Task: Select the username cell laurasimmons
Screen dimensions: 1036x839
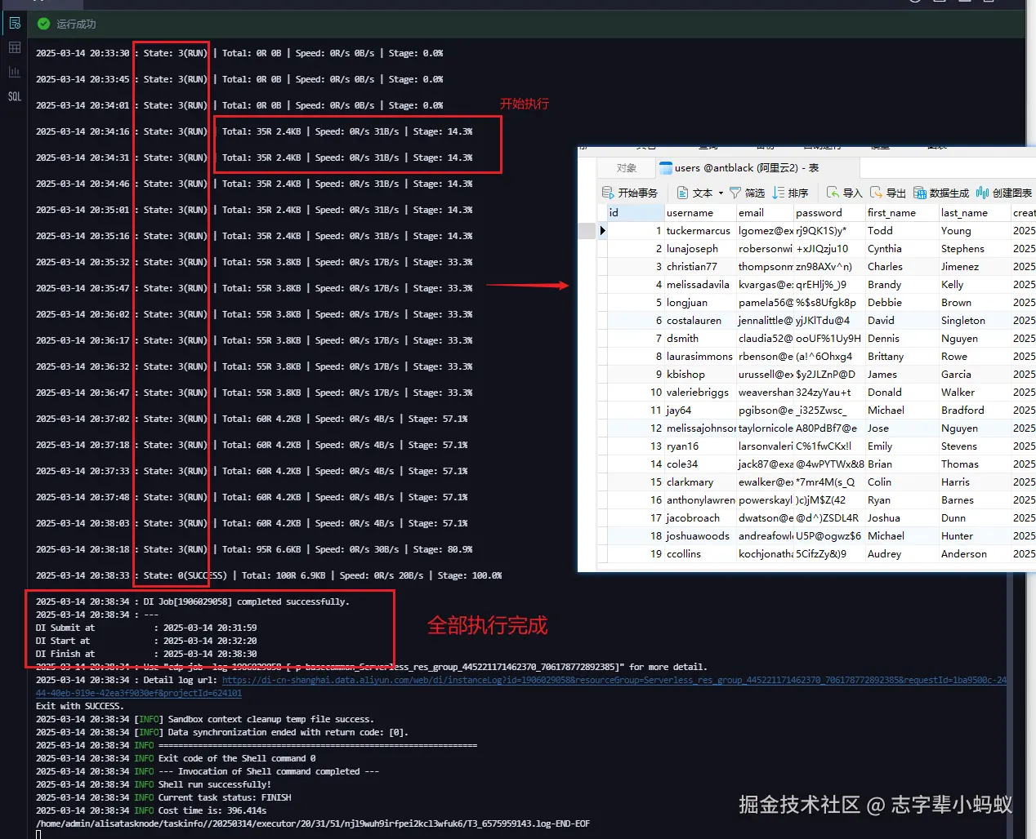Action: tap(699, 356)
